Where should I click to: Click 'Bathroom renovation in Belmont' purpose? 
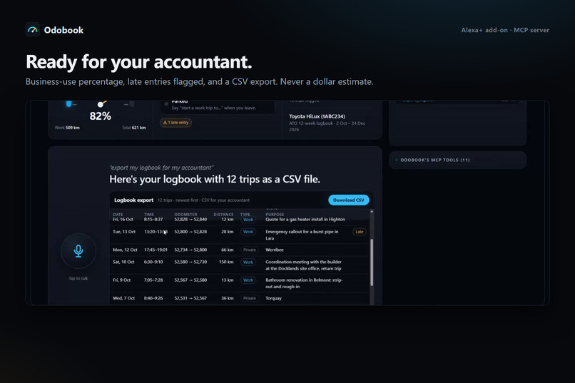pos(304,283)
